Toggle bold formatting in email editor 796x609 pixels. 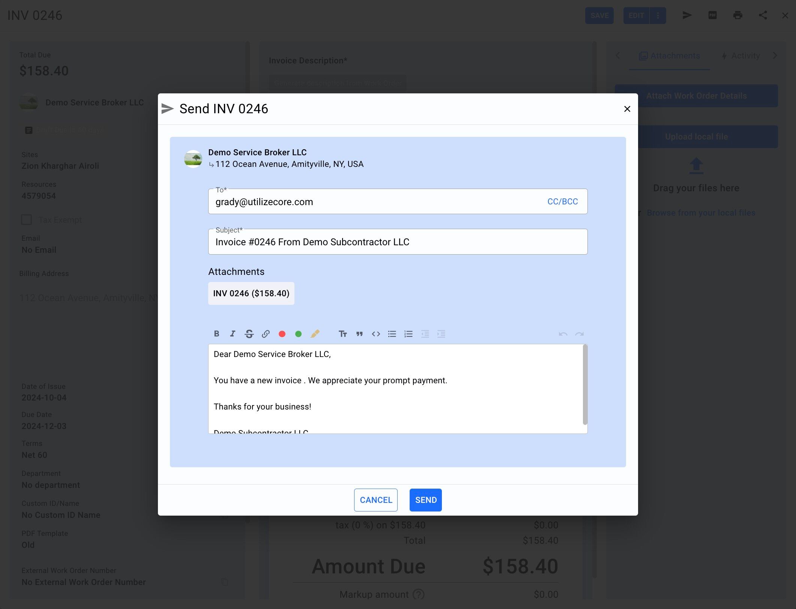pos(216,334)
